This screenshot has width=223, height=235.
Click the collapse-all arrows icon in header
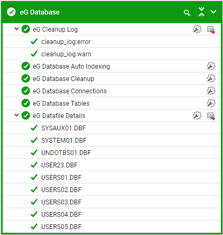(202, 12)
